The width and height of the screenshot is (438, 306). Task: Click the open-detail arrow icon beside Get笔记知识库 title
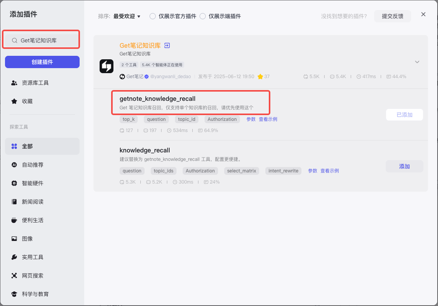point(167,45)
